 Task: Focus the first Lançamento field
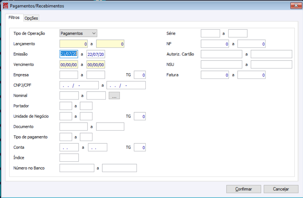74,44
